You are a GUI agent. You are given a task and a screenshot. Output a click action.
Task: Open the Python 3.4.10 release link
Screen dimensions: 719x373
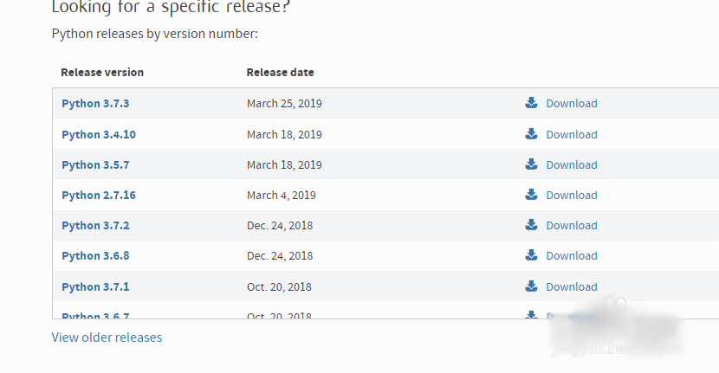99,135
